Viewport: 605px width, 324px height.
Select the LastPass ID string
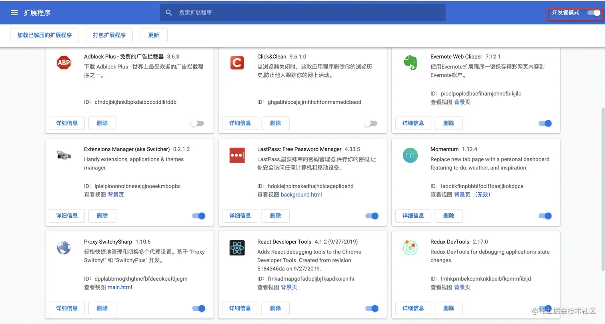coord(311,186)
